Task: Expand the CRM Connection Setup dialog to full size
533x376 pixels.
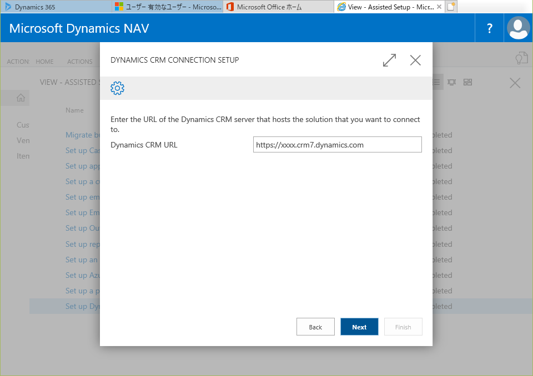Action: pyautogui.click(x=389, y=60)
